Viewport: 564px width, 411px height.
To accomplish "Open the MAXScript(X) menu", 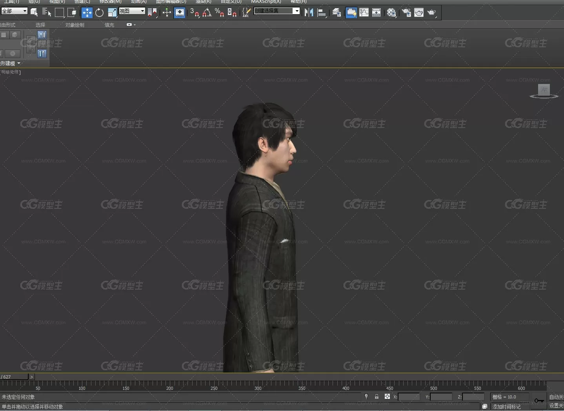I will (x=266, y=2).
